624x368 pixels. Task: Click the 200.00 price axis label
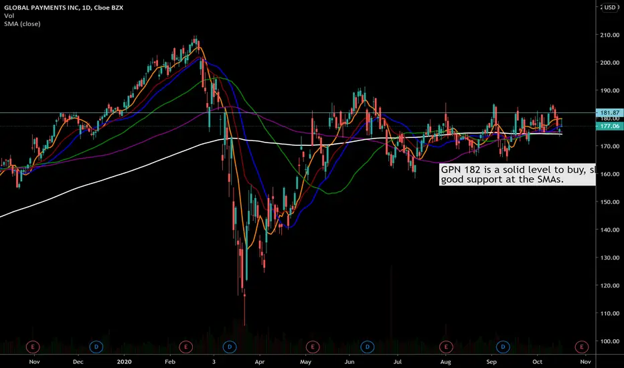(610, 62)
